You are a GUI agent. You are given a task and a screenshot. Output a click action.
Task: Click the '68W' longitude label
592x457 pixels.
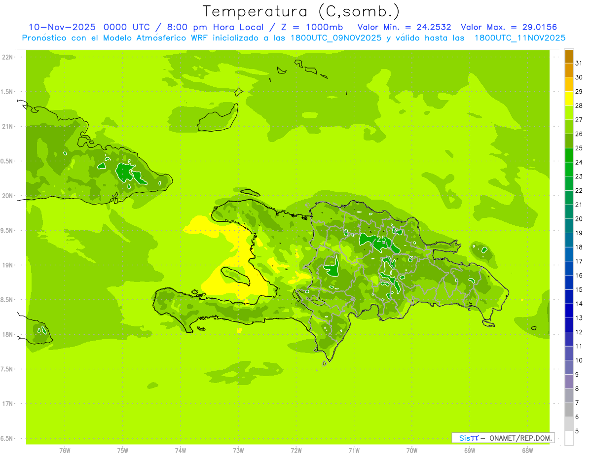point(527,451)
